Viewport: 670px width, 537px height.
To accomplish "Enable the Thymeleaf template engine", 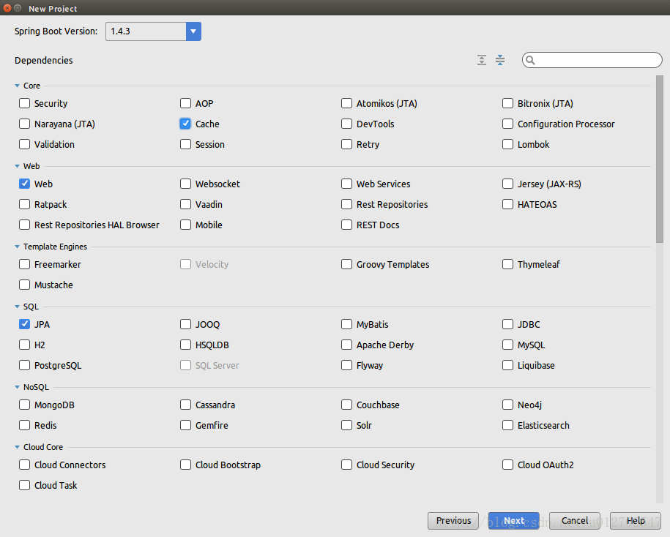I will pyautogui.click(x=508, y=265).
